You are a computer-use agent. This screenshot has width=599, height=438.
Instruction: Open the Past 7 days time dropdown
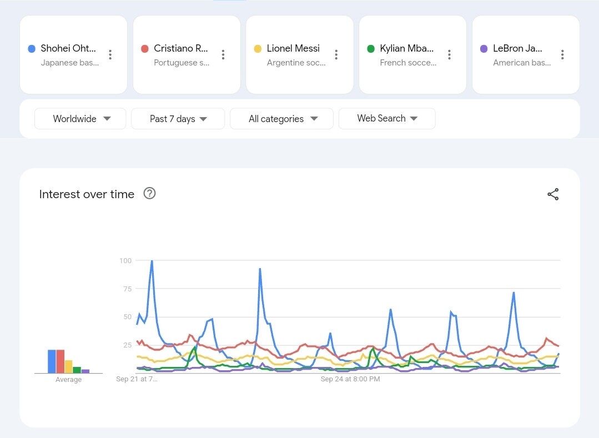coord(178,119)
